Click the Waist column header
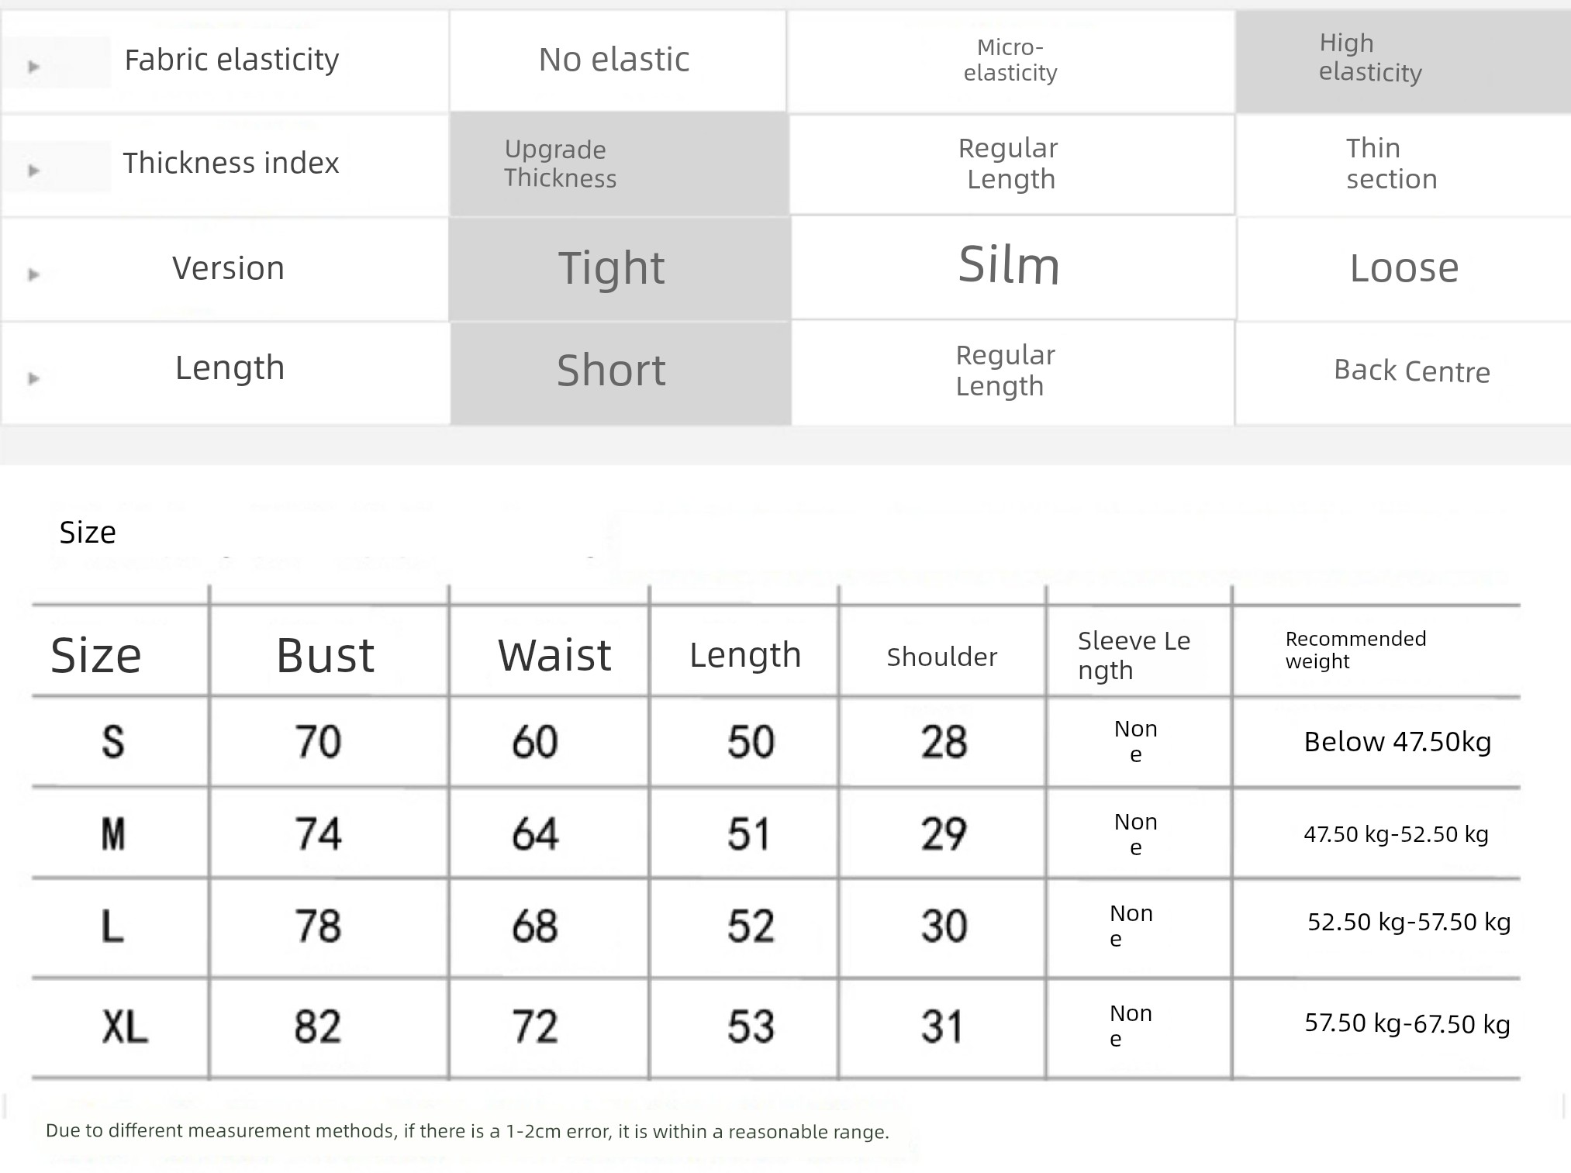Image resolution: width=1571 pixels, height=1173 pixels. (554, 656)
